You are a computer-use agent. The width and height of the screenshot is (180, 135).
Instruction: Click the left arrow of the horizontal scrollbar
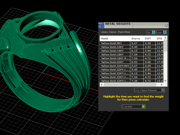(x=102, y=85)
